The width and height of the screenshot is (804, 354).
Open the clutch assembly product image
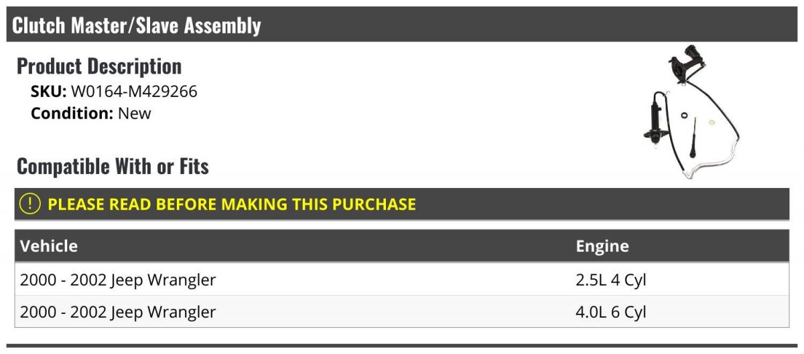[690, 112]
